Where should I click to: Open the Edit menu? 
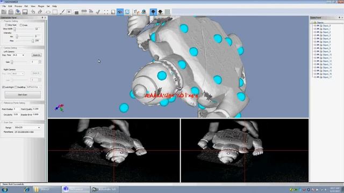click(10, 6)
